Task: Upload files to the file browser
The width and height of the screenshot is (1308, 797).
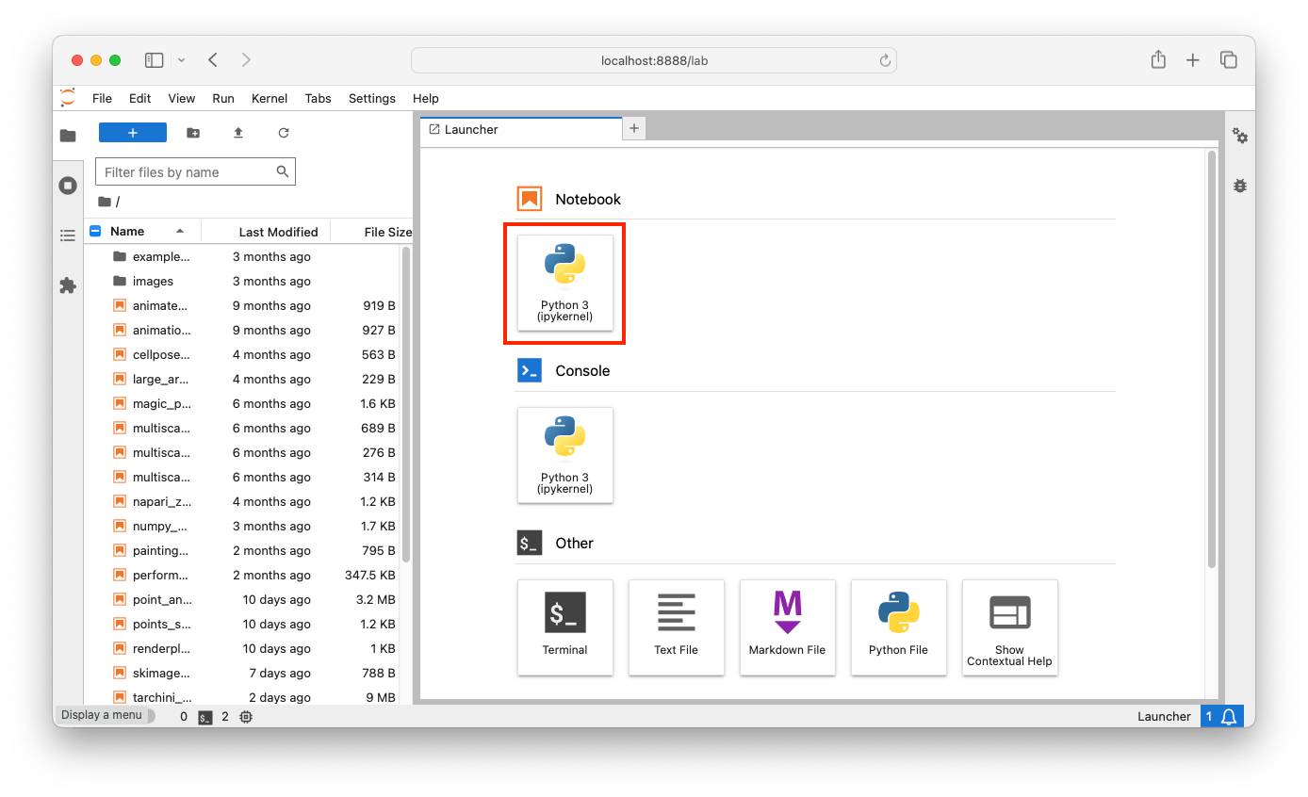Action: click(x=237, y=133)
